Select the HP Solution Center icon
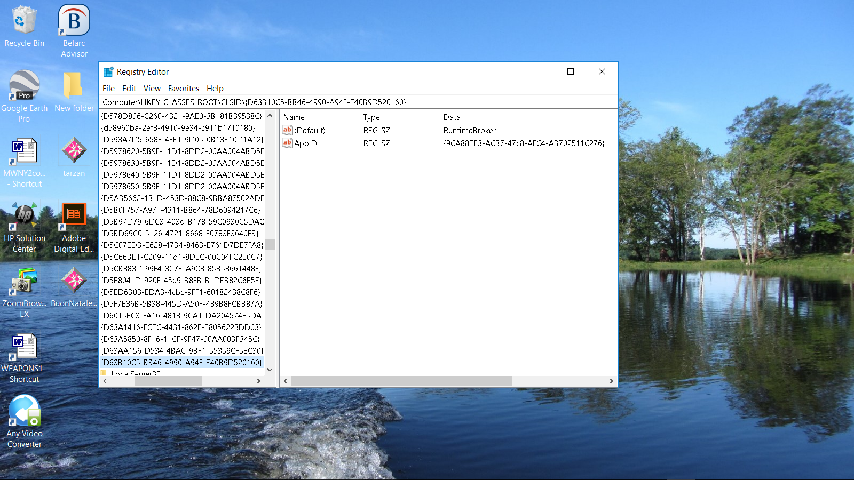The height and width of the screenshot is (480, 854). click(24, 227)
